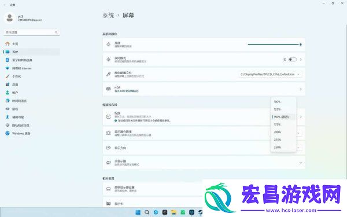Choose 225% in the scale list
This screenshot has height=217, width=347.
click(x=283, y=139)
